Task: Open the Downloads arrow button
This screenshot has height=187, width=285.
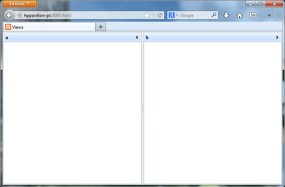Action: click(226, 15)
